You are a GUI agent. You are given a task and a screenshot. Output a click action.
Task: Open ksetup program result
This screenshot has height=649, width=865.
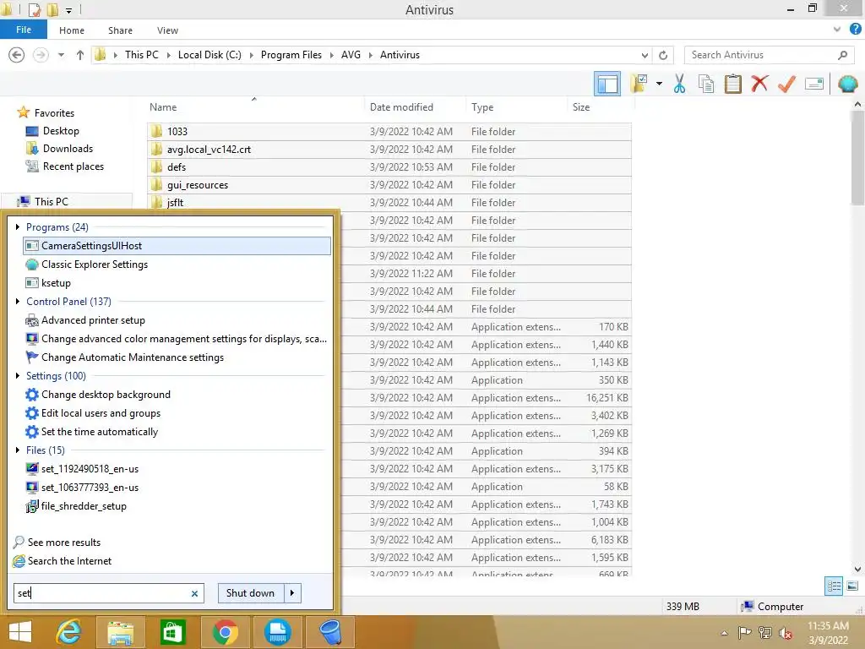(x=56, y=282)
